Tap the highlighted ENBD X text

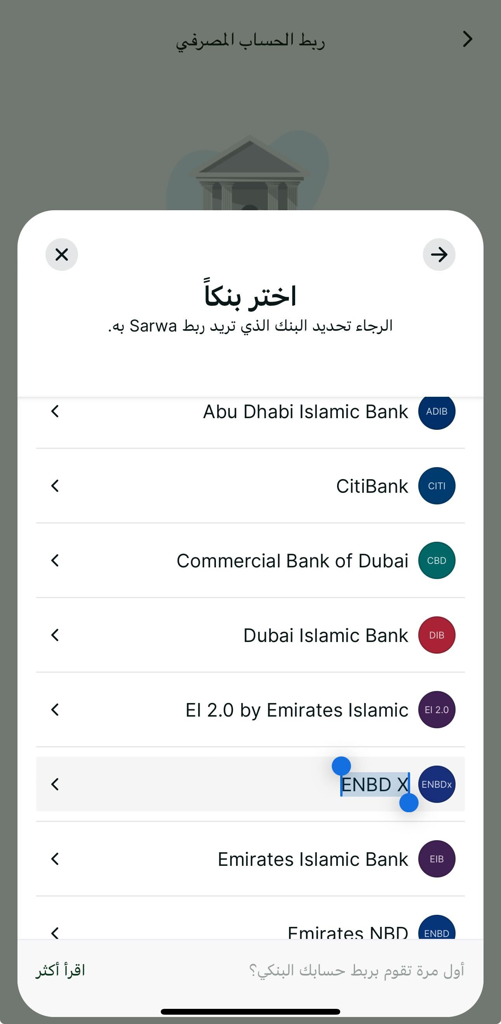(375, 785)
